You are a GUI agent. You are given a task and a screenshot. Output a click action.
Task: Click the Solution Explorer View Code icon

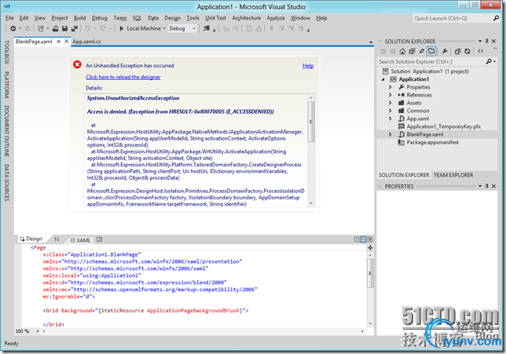pyautogui.click(x=480, y=51)
